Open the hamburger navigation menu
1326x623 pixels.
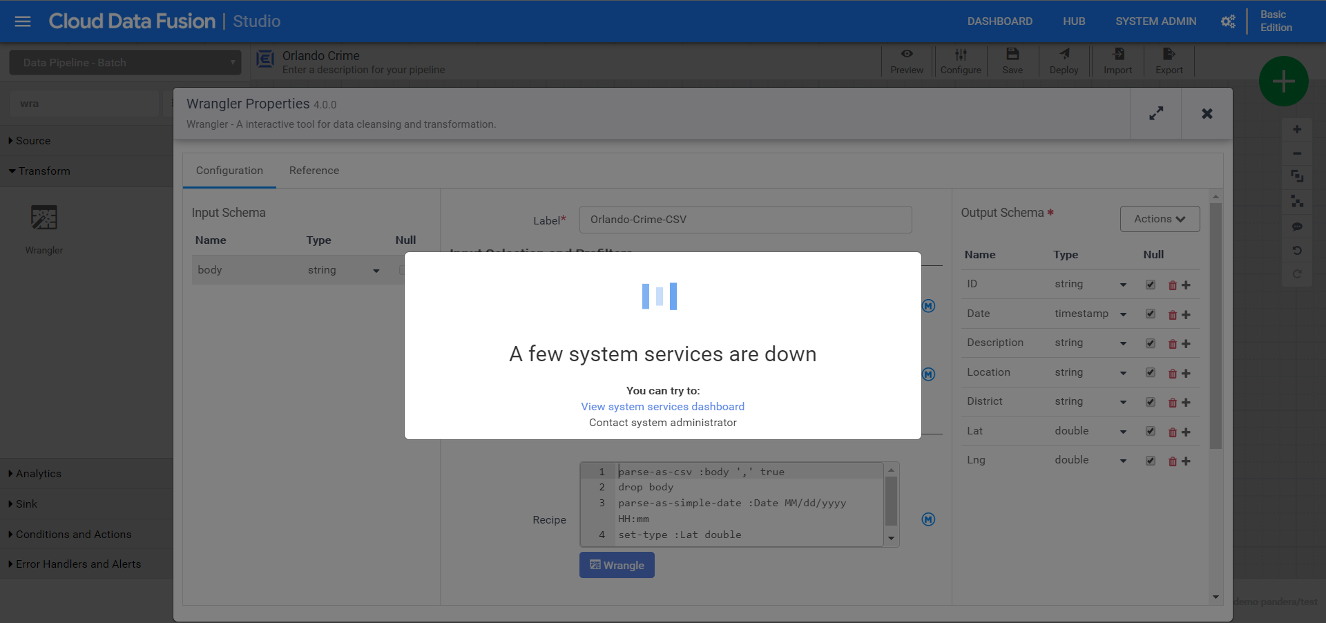tap(23, 21)
